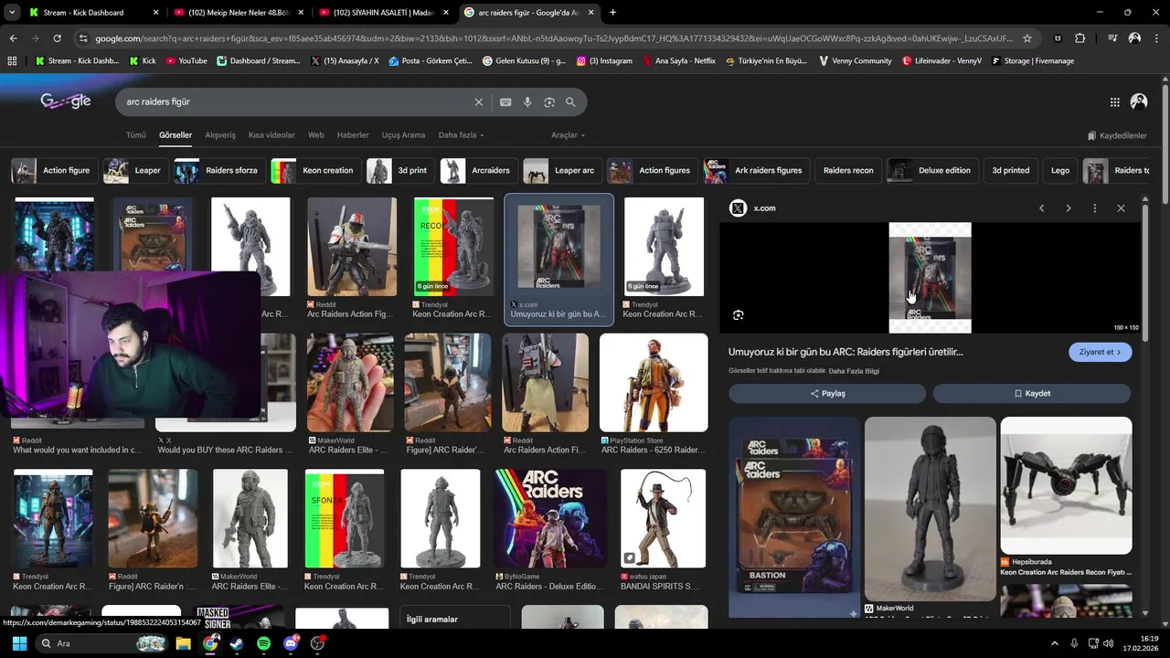Open Chrome tab search dropdown arrow
The height and width of the screenshot is (658, 1170).
coord(12,13)
